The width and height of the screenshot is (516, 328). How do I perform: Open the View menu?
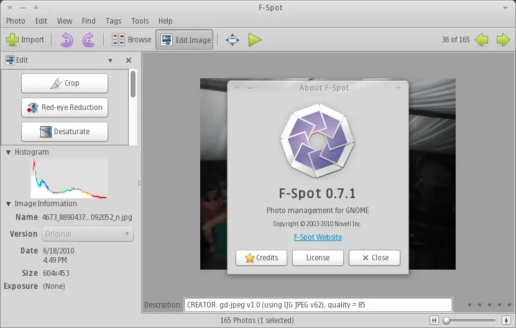pos(65,21)
